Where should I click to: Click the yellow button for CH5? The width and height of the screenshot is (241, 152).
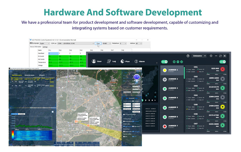222,106
